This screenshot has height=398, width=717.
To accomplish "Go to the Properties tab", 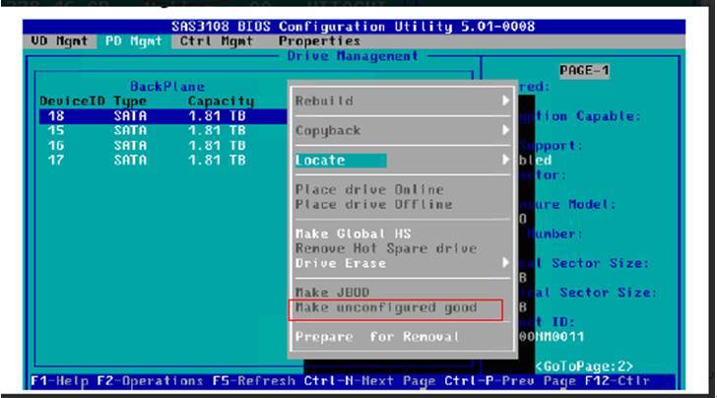I will point(319,41).
